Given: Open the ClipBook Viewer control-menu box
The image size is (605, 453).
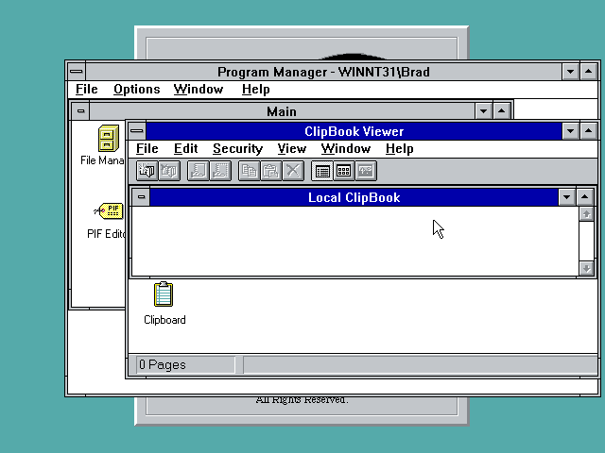Looking at the screenshot, I should pyautogui.click(x=136, y=131).
